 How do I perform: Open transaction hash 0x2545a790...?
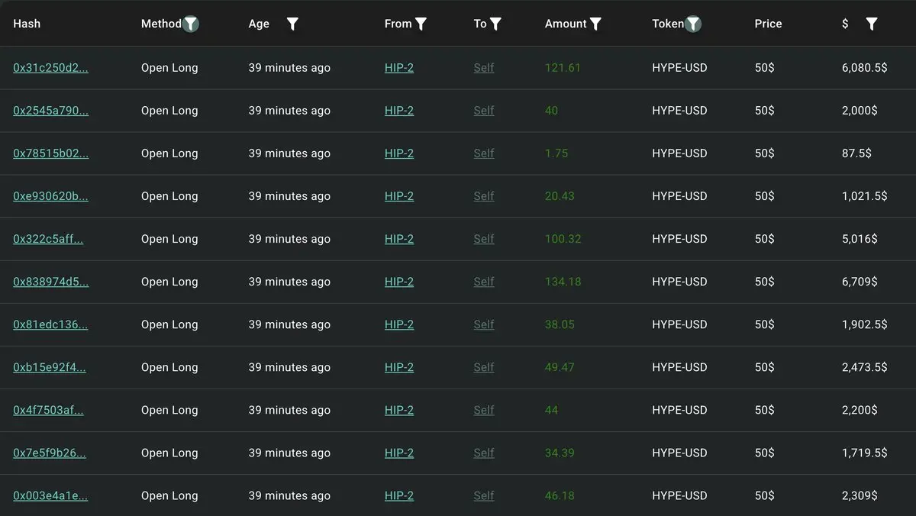coord(50,111)
